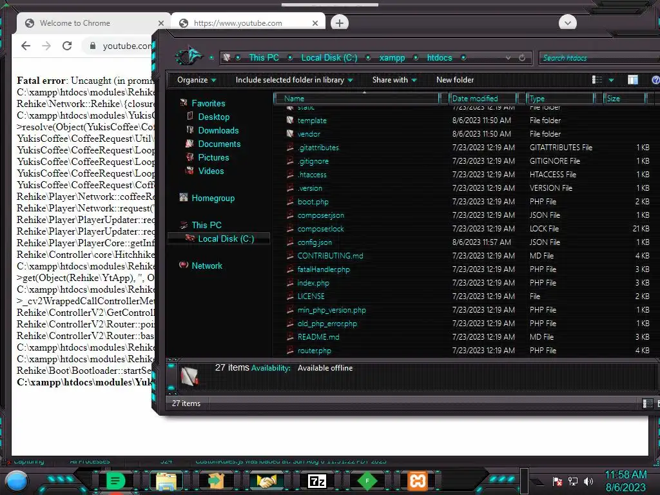The width and height of the screenshot is (660, 495).
Task: Select Videos in the navigation pane
Action: pos(211,171)
